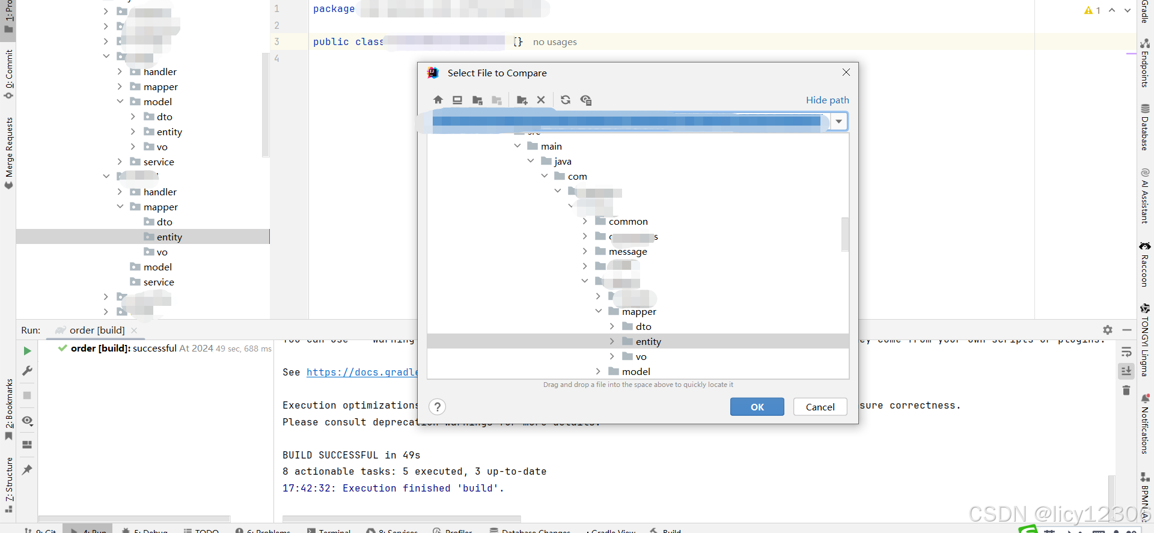This screenshot has width=1154, height=533.
Task: Open the Structure tool window tab
Action: click(x=8, y=484)
